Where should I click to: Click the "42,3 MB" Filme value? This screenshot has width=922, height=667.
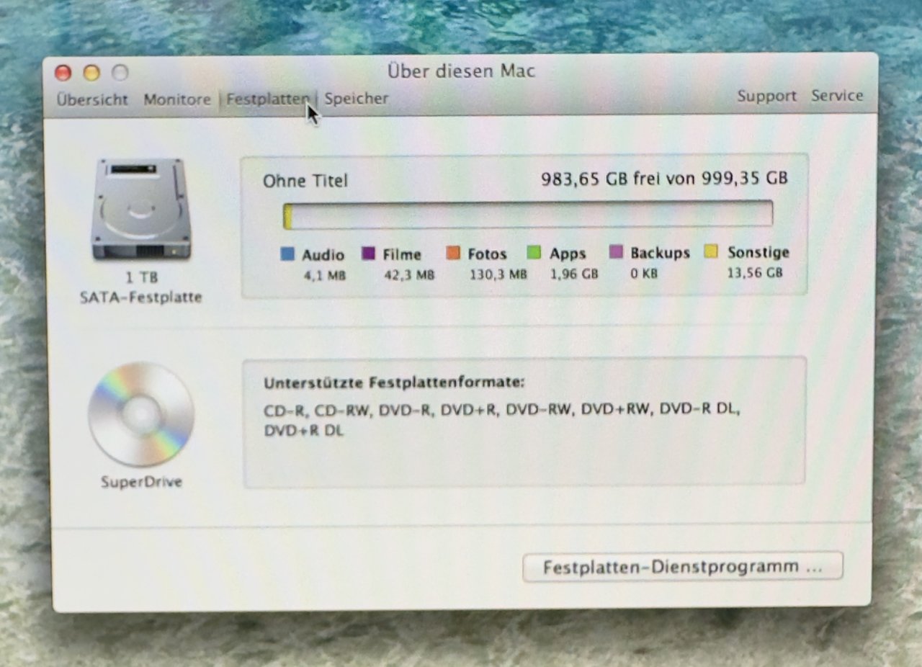[408, 274]
